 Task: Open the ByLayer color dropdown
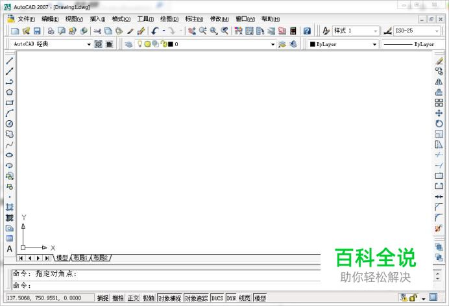(x=374, y=44)
